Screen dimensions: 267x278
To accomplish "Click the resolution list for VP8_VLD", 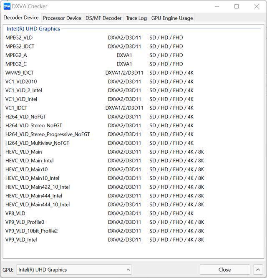I will (171, 213).
